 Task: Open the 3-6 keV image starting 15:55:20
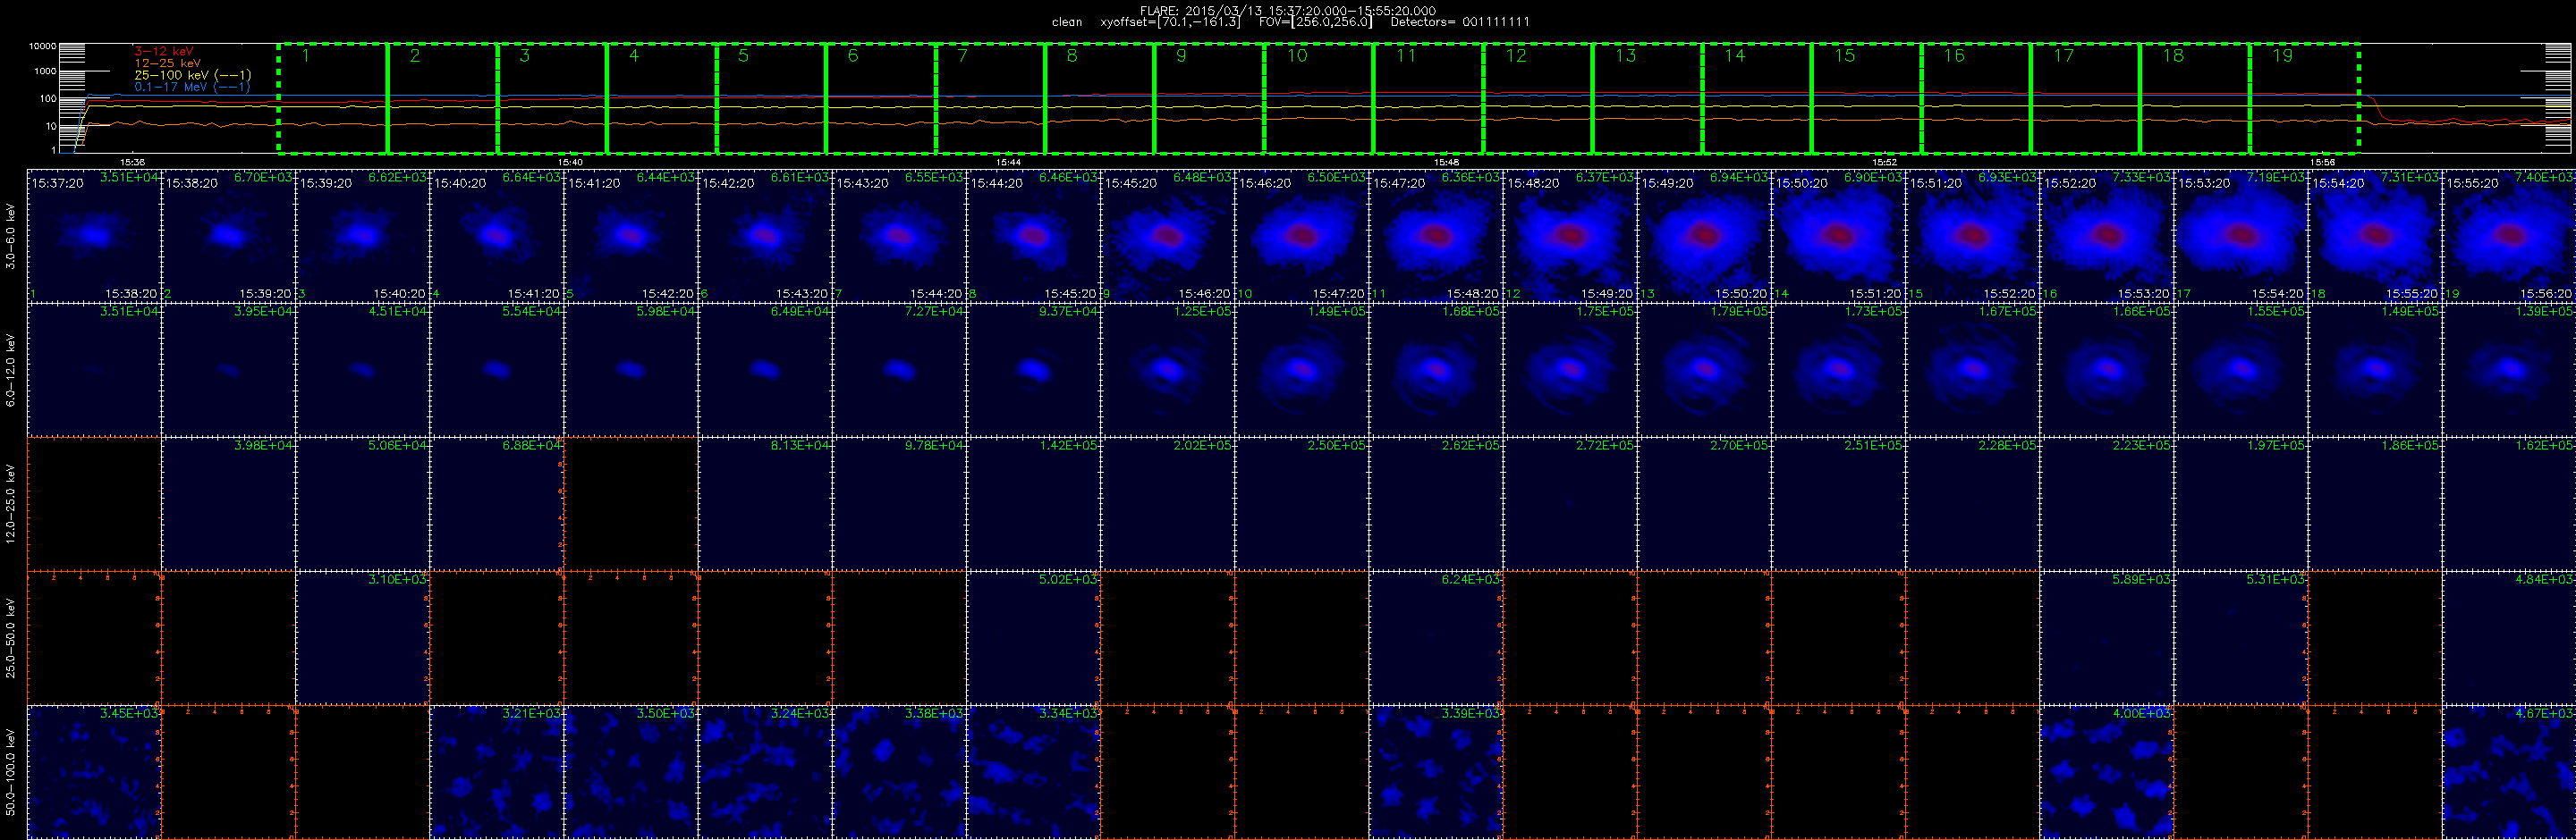tap(2509, 236)
